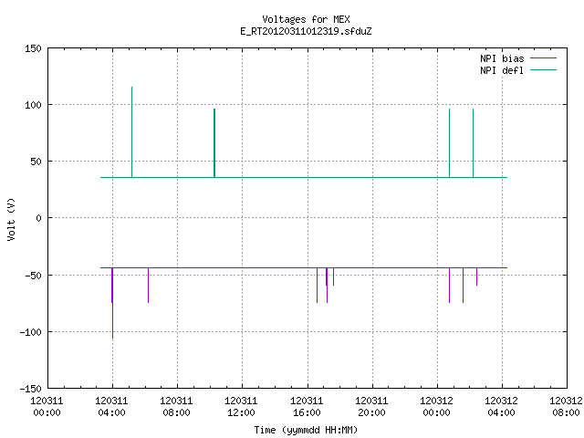Click the purple NPI bias legend line
This screenshot has width=584, height=438.
click(x=544, y=58)
